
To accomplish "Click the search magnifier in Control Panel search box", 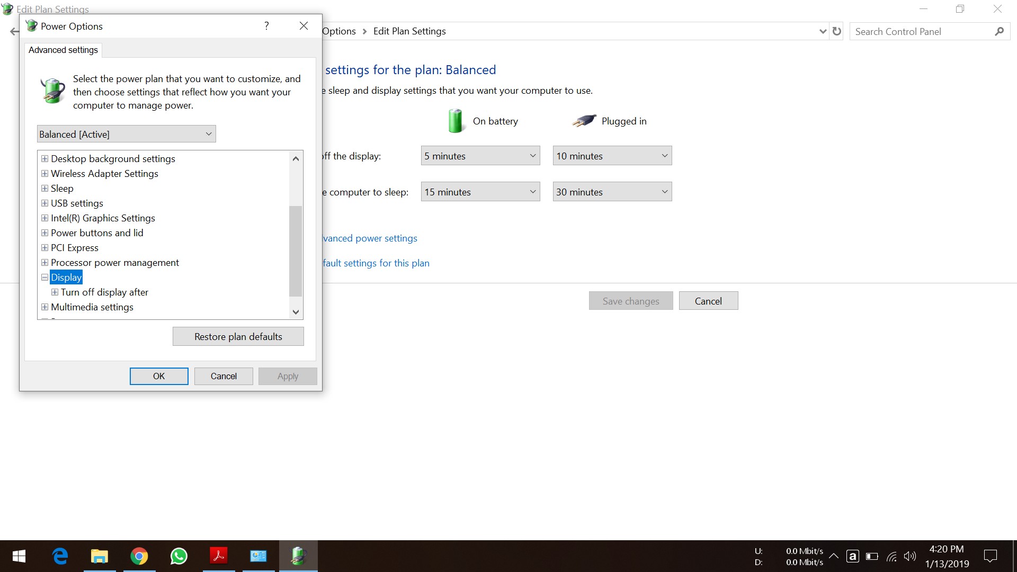I will click(1000, 31).
